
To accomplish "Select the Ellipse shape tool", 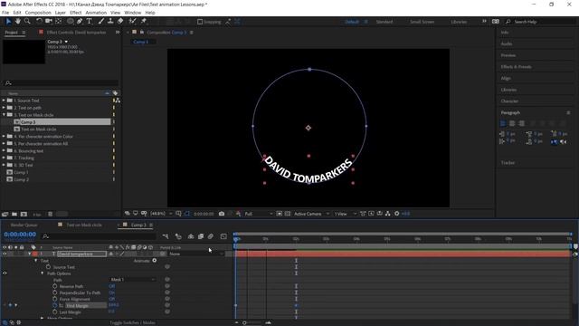I will 70,22.
